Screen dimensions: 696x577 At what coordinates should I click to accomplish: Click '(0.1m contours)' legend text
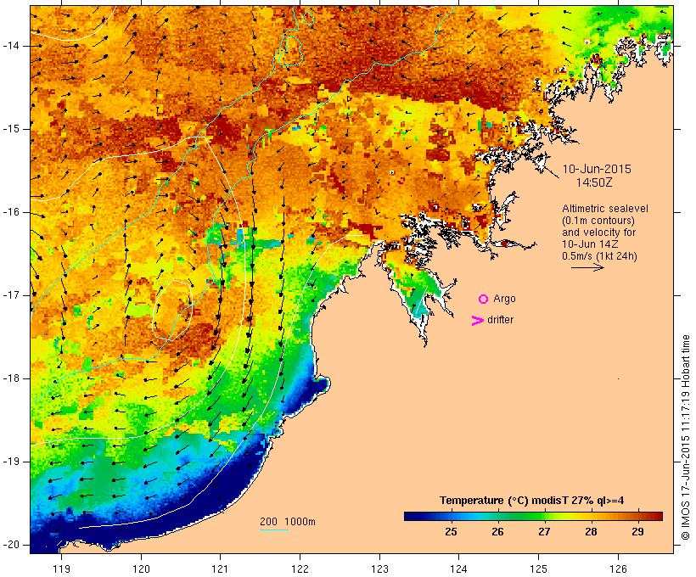click(x=598, y=221)
